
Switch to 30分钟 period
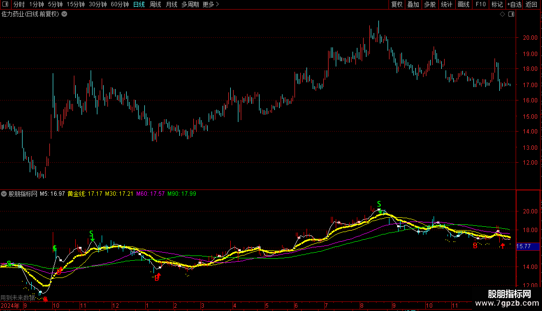[x=98, y=4]
